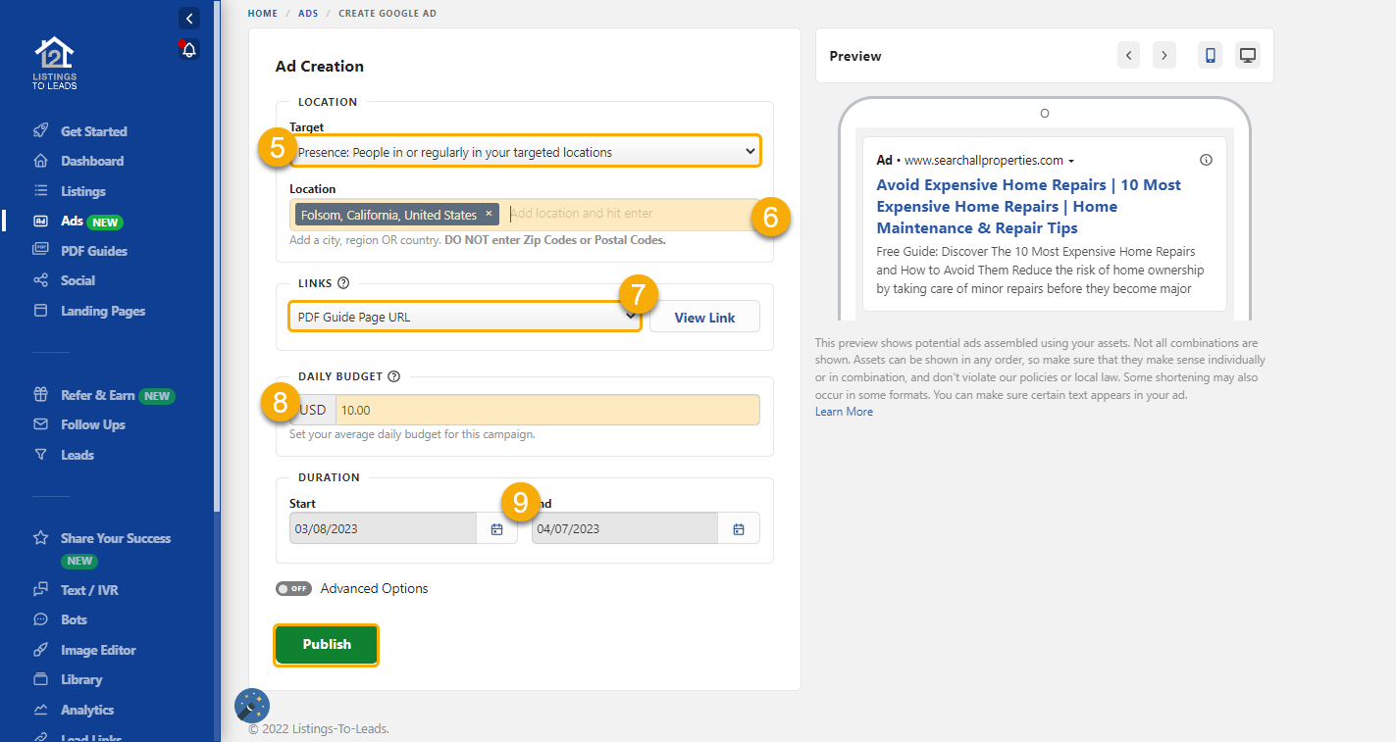1396x742 pixels.
Task: Enable the Advanced Options toggle
Action: point(293,588)
